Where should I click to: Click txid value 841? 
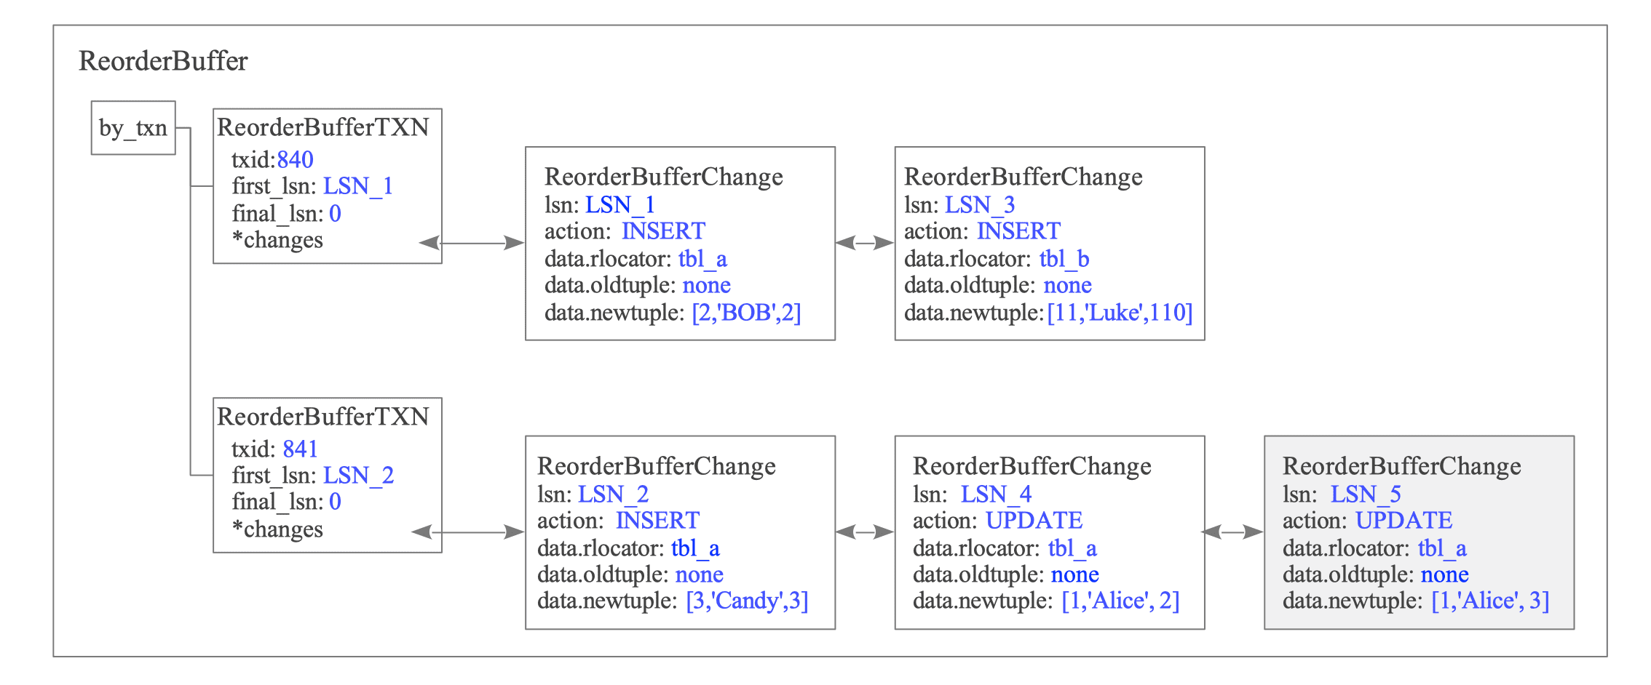[300, 449]
